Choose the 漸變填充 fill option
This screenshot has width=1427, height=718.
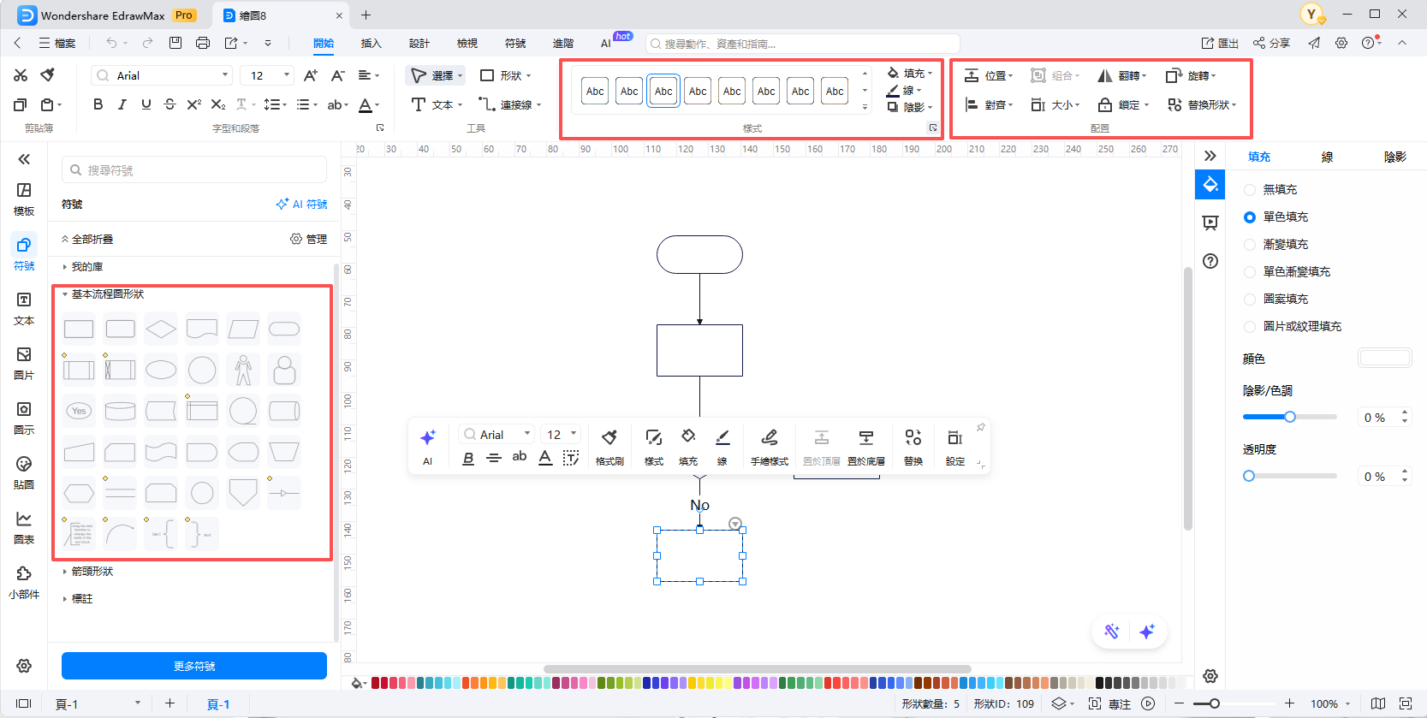tap(1250, 244)
